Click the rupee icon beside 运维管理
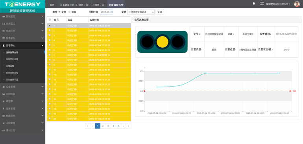Viewport: 303px width, 144px height. (4, 109)
